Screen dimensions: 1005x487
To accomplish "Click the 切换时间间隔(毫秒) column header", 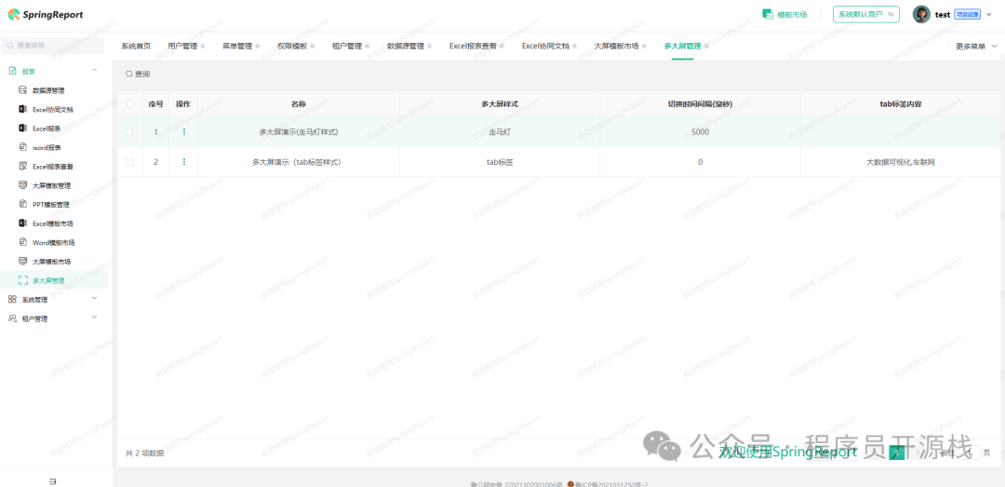I will pyautogui.click(x=700, y=104).
